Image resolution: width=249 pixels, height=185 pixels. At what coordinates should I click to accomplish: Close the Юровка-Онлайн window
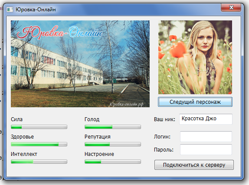[x=231, y=7]
